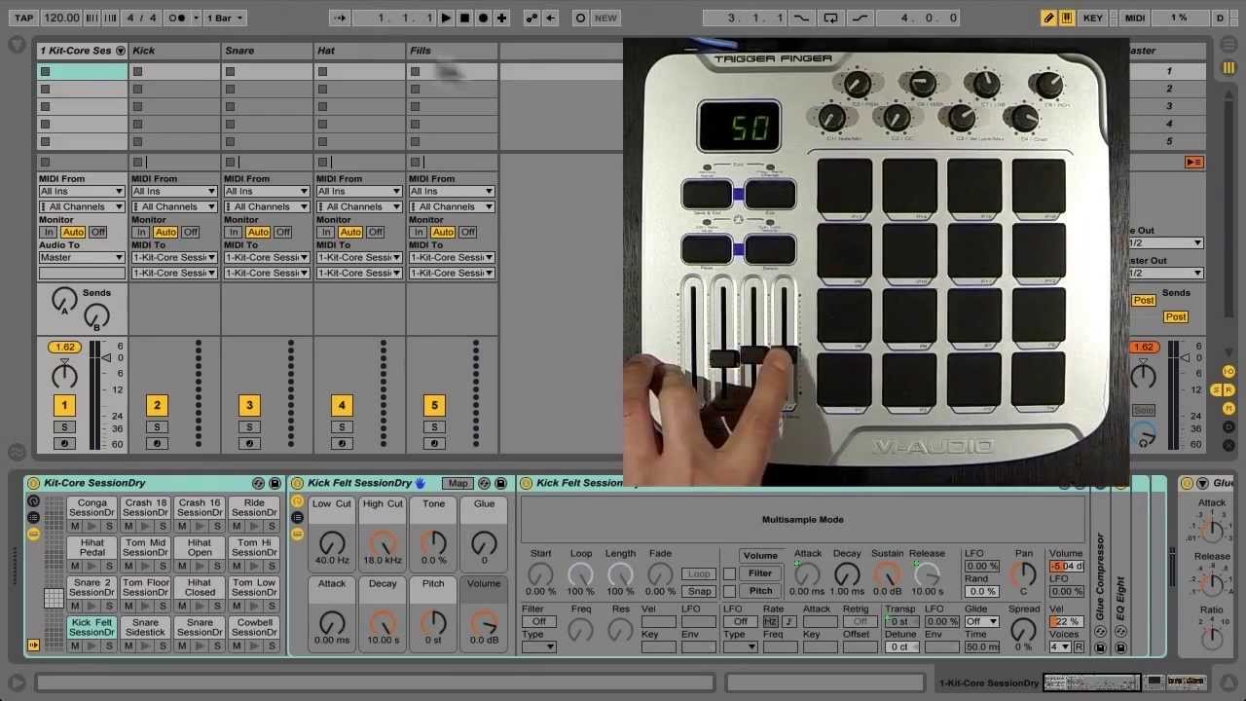This screenshot has height=701, width=1246.
Task: Toggle the Punch-Out switch
Action: point(860,18)
